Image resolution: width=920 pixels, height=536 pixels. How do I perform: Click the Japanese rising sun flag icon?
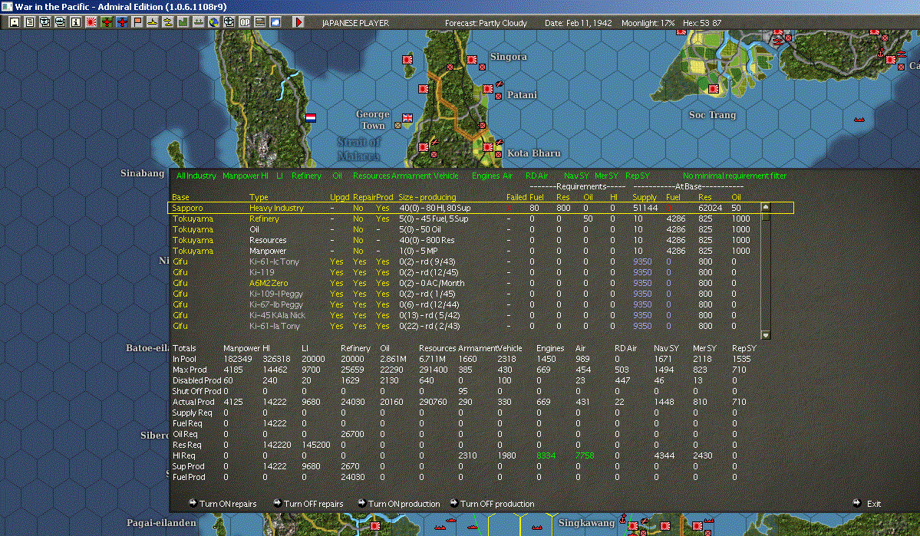click(91, 22)
